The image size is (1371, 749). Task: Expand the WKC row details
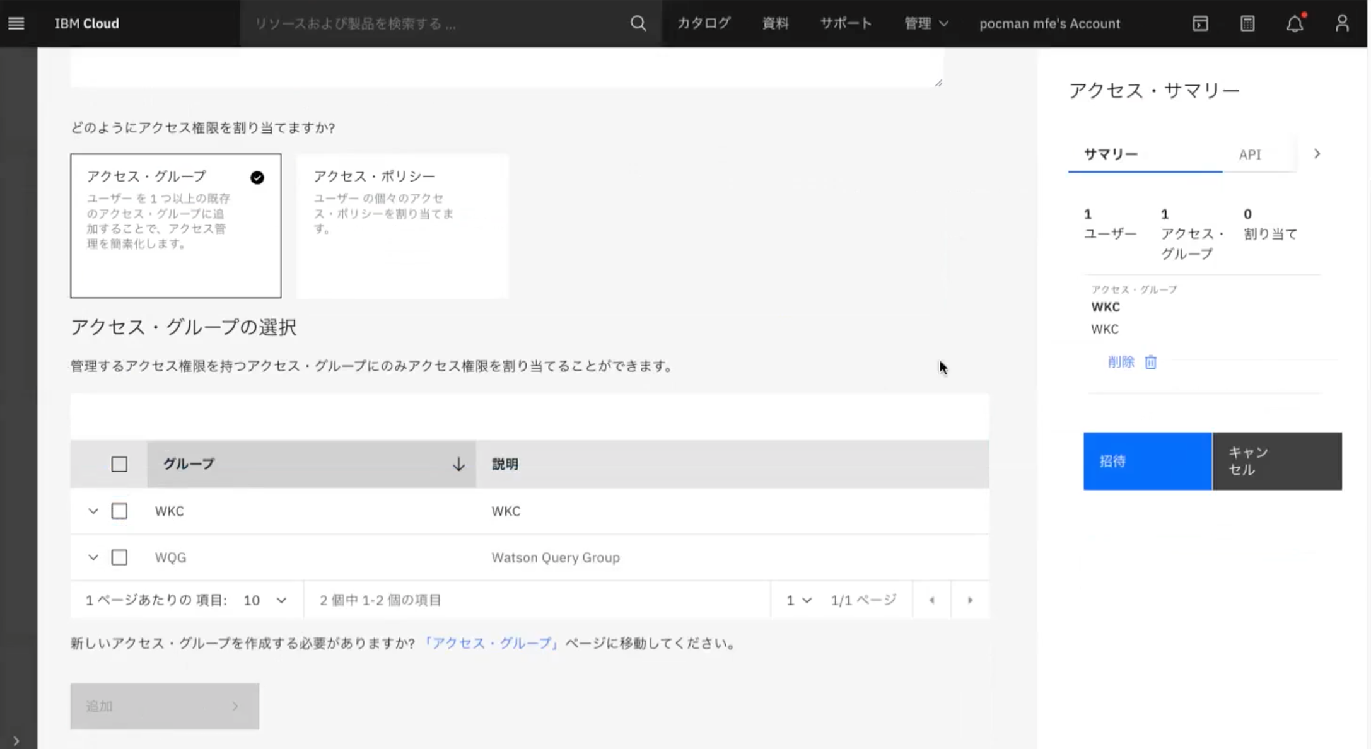pyautogui.click(x=93, y=511)
